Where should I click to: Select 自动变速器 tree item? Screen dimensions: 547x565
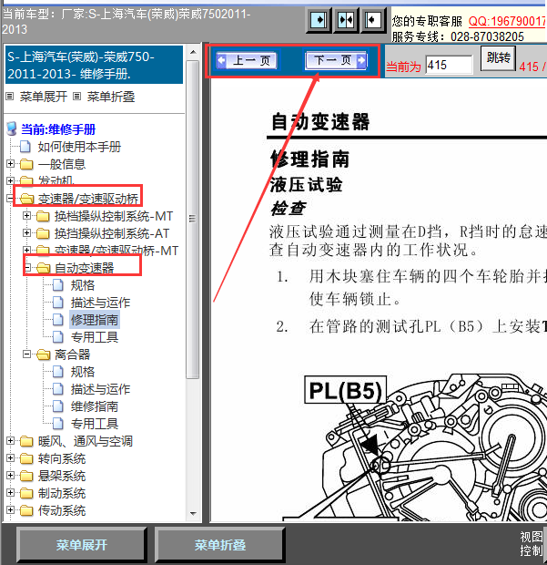tap(85, 268)
